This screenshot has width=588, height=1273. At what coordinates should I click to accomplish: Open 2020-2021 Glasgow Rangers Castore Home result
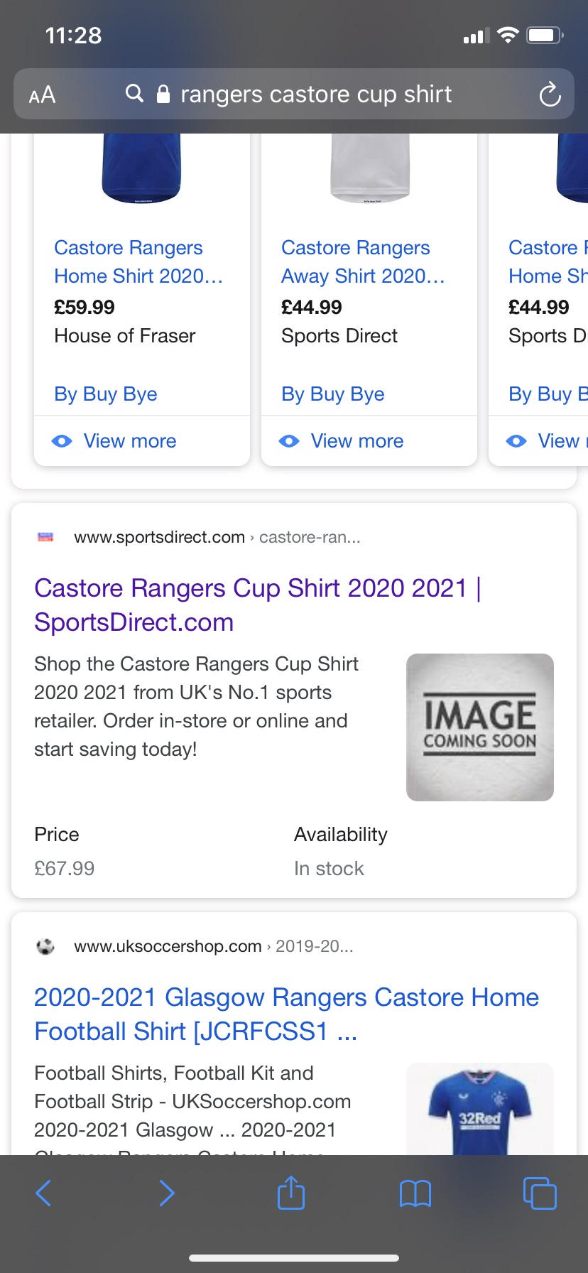point(286,1014)
